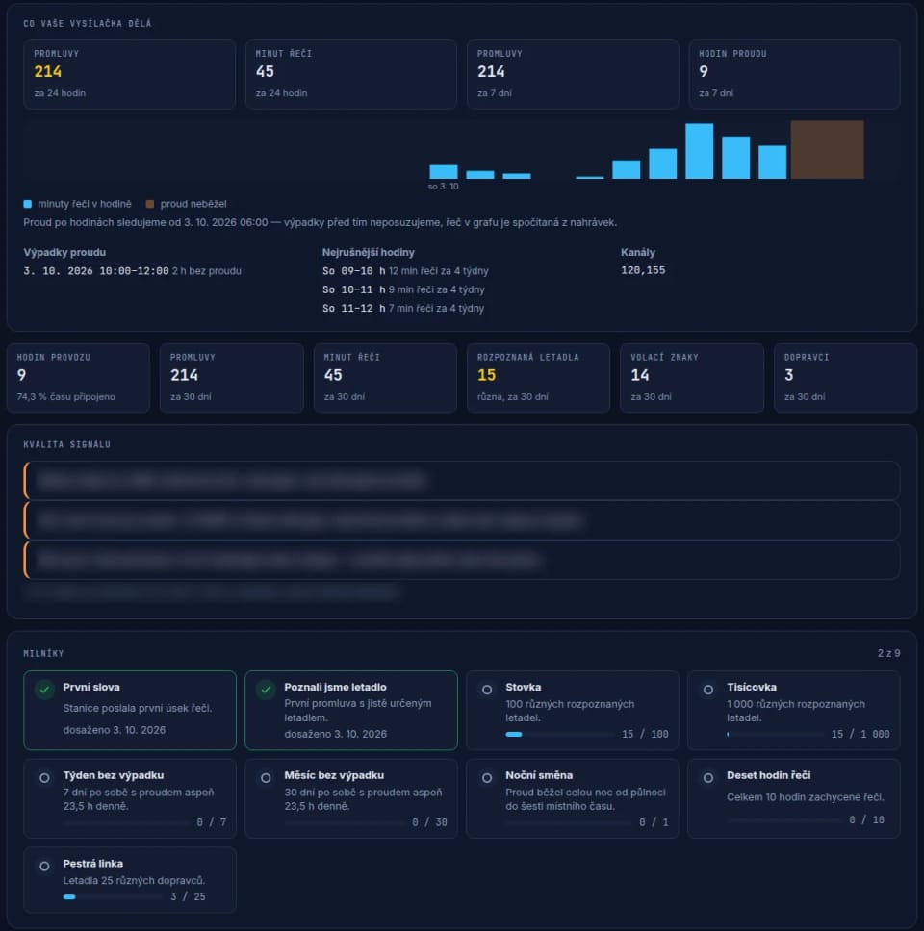Image resolution: width=924 pixels, height=931 pixels.
Task: Open the Rozpoznaná letadla card
Action: 538,378
